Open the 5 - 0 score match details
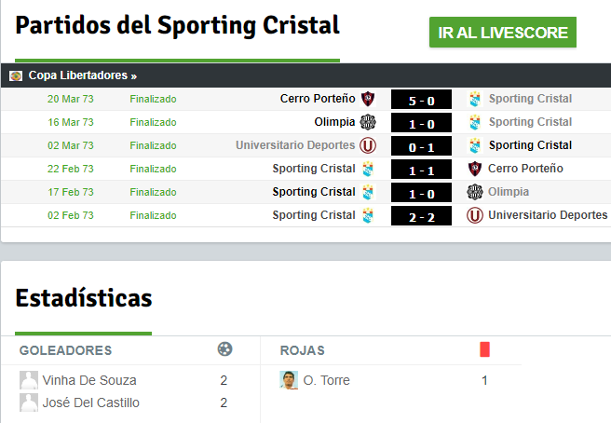The height and width of the screenshot is (423, 611). coord(421,100)
